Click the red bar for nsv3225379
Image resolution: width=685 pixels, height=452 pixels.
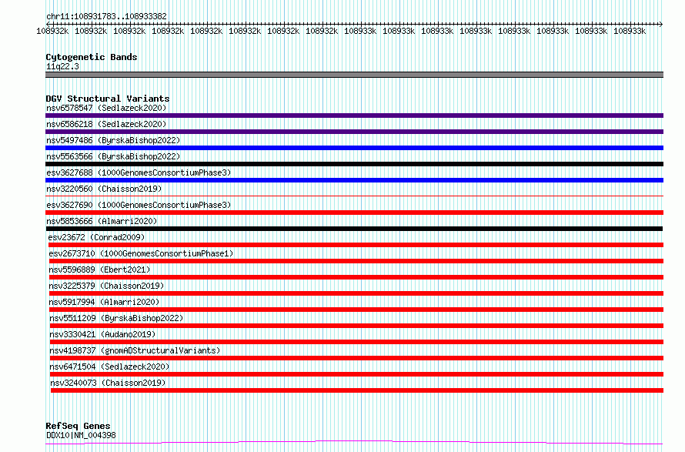(356, 293)
